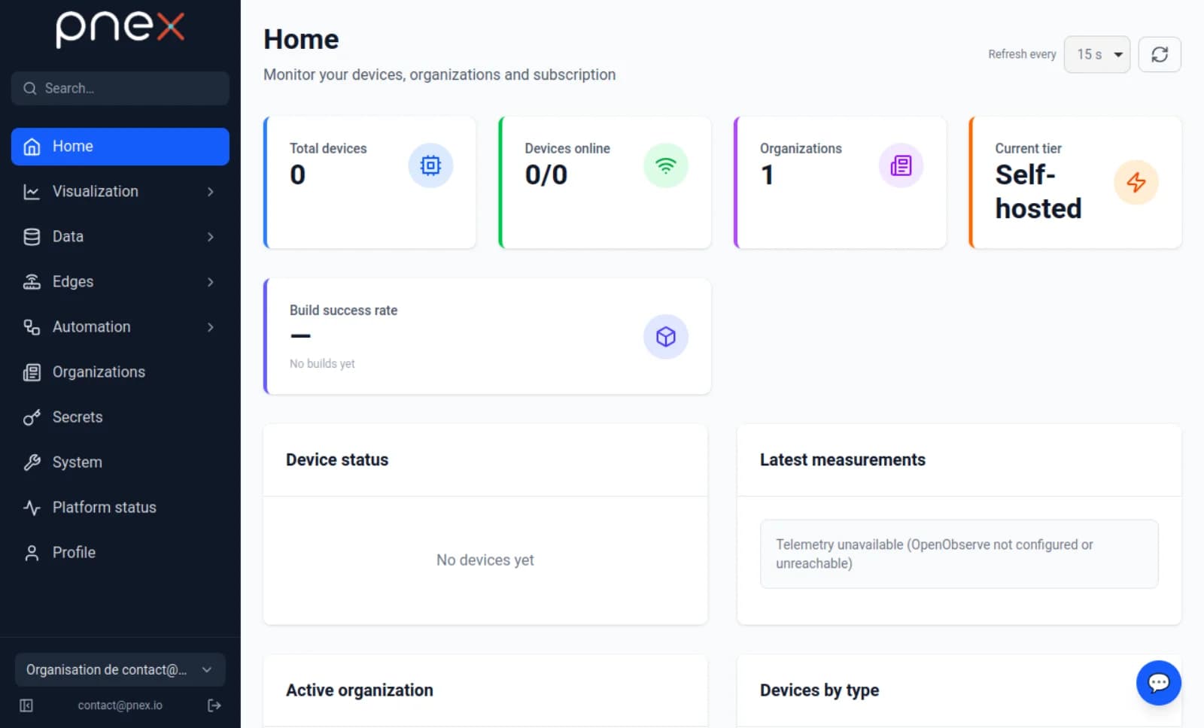Select Visualization label in sidebar
Viewport: 1204px width, 728px height.
pos(96,192)
